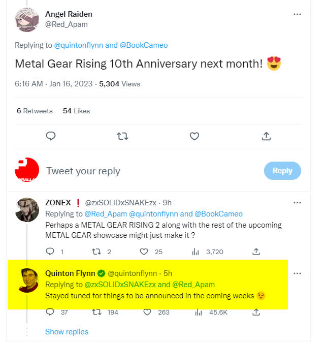The image size is (326, 342).
Task: Share ZONEX's reply
Action: [256, 251]
